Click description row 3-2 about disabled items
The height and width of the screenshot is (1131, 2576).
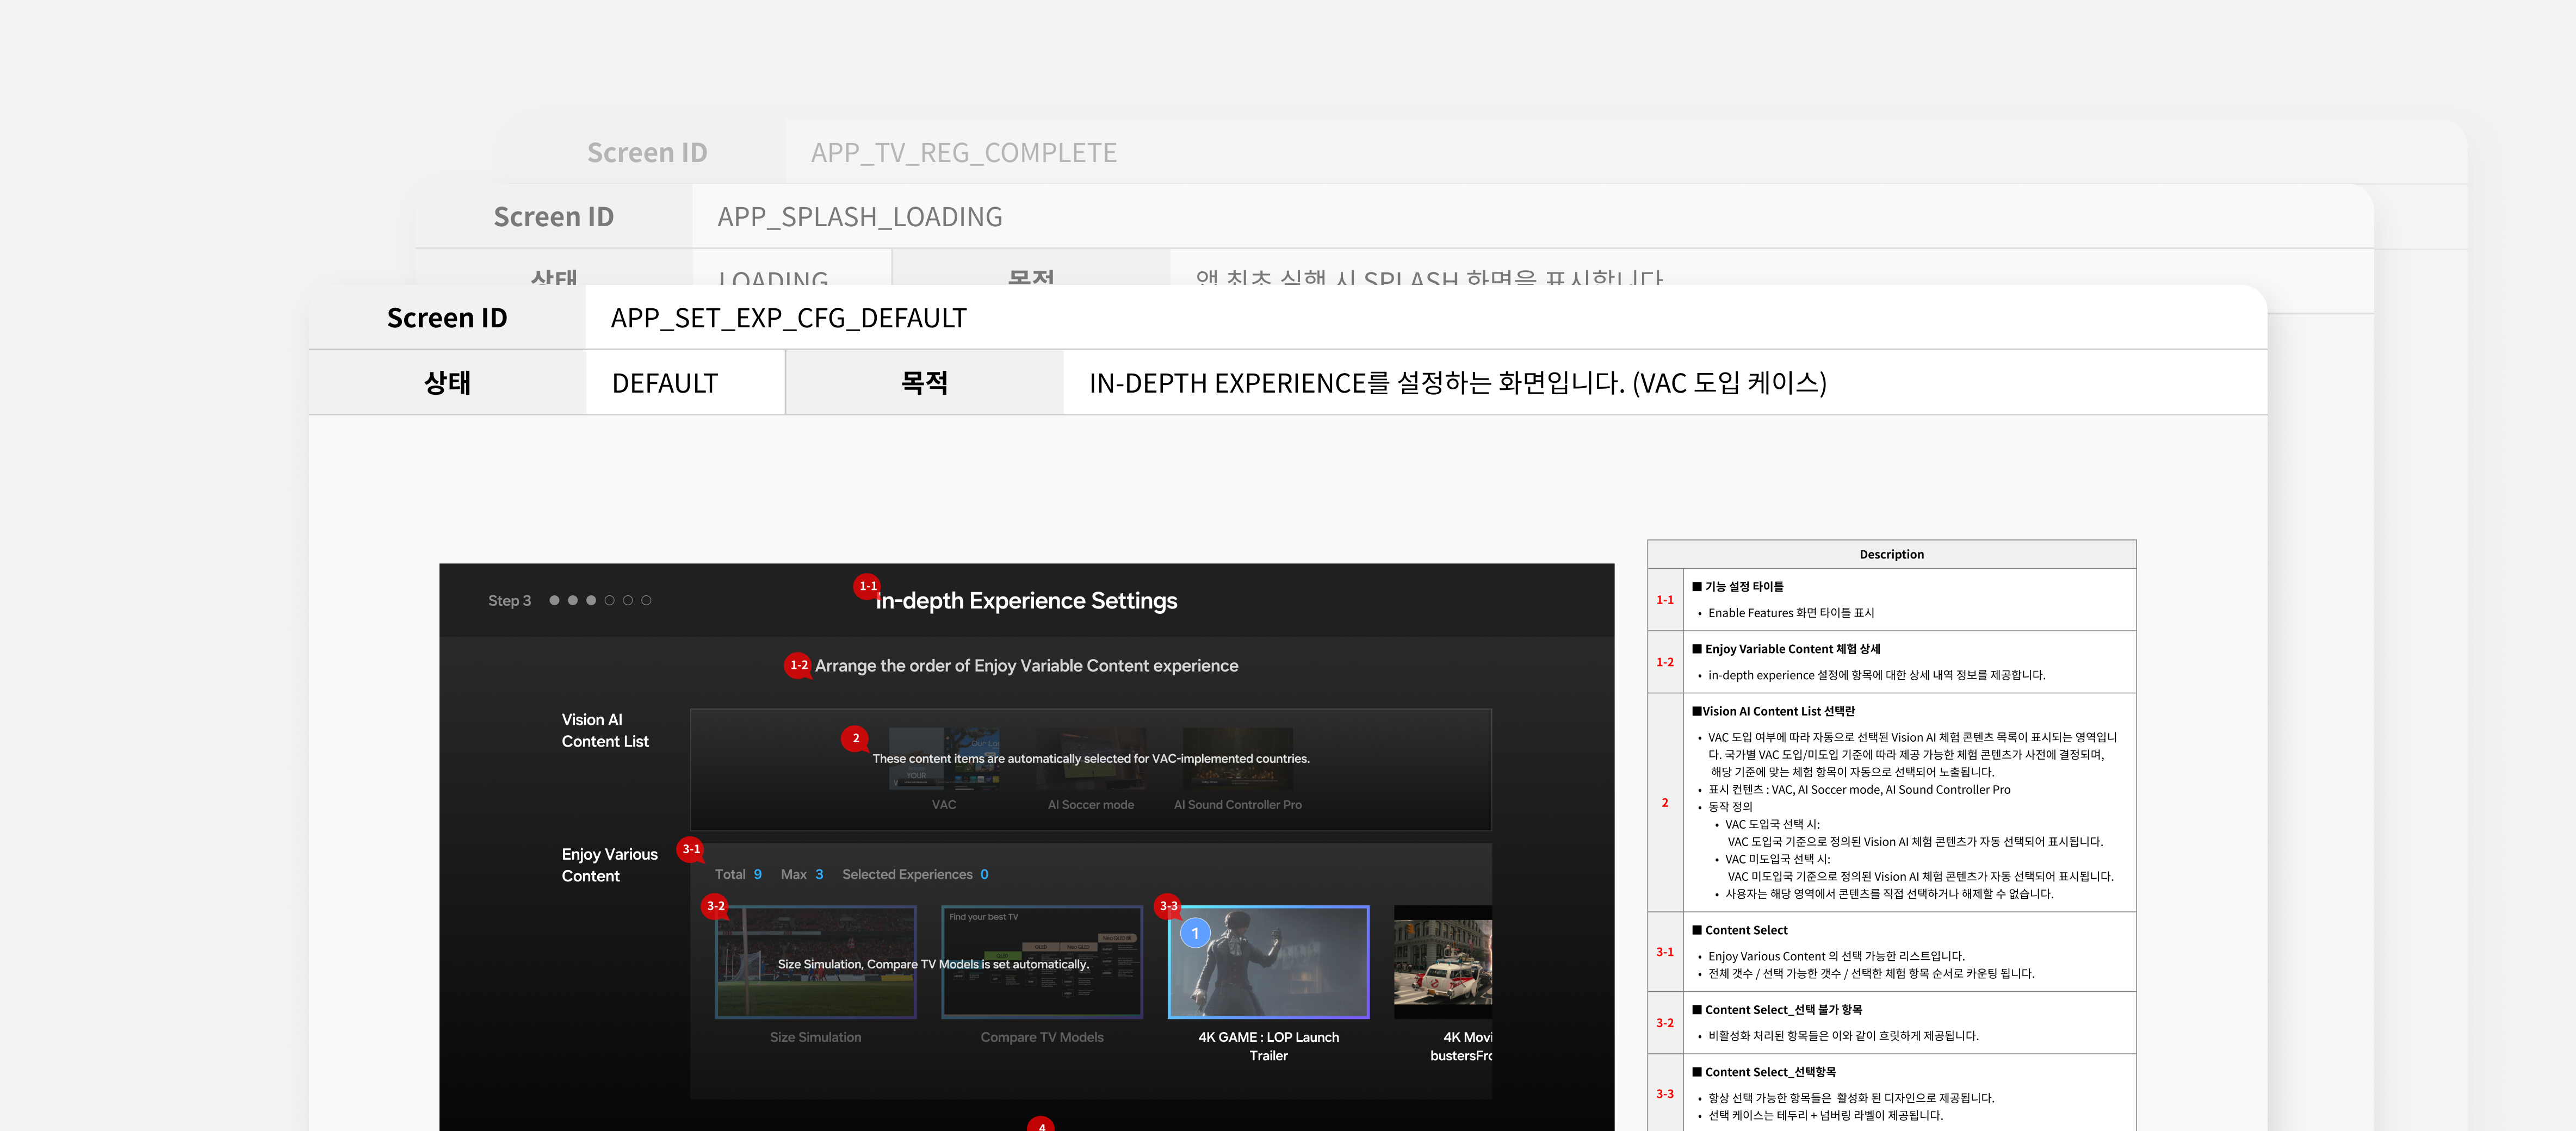1891,1022
